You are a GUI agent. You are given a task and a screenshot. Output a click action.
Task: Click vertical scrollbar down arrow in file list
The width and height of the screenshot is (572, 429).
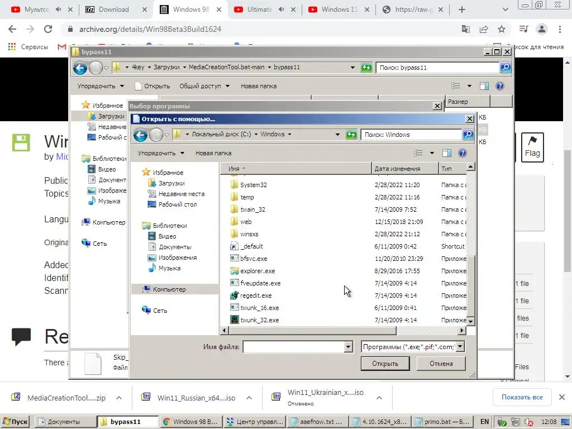tap(470, 321)
